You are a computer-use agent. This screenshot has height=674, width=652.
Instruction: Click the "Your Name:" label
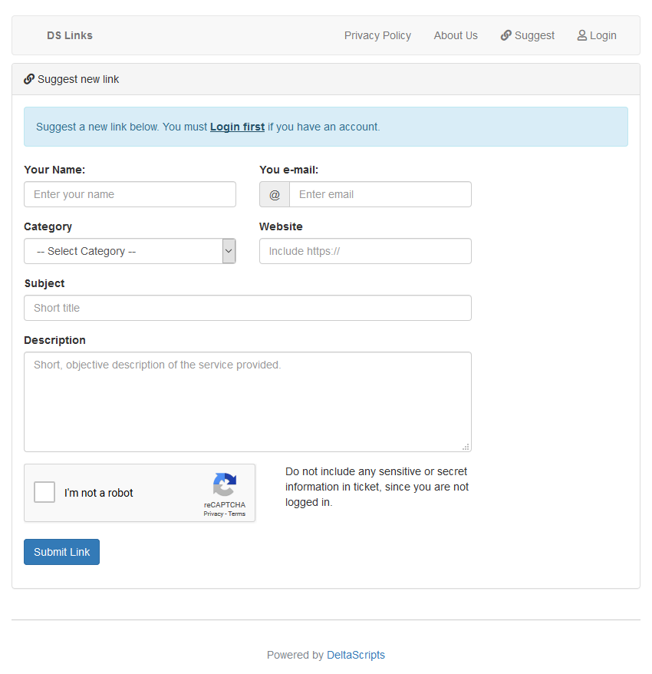click(54, 170)
